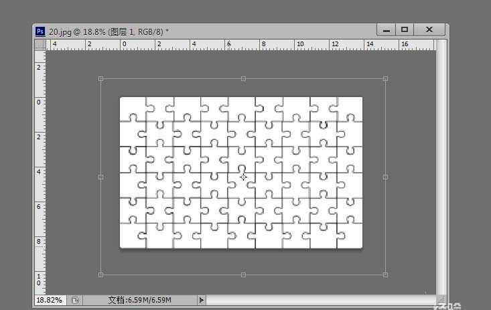Click the Photoshop Ps icon in title bar
491x310 pixels.
coord(40,31)
